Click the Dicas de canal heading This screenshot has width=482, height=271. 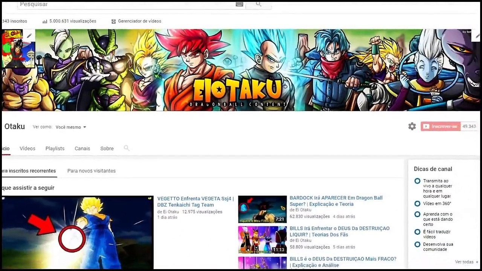(433, 169)
